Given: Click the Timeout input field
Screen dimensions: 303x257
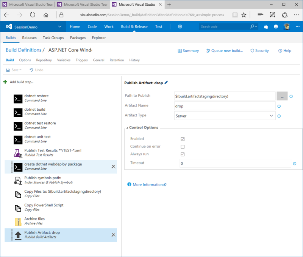Looking at the screenshot, I should point(235,163).
